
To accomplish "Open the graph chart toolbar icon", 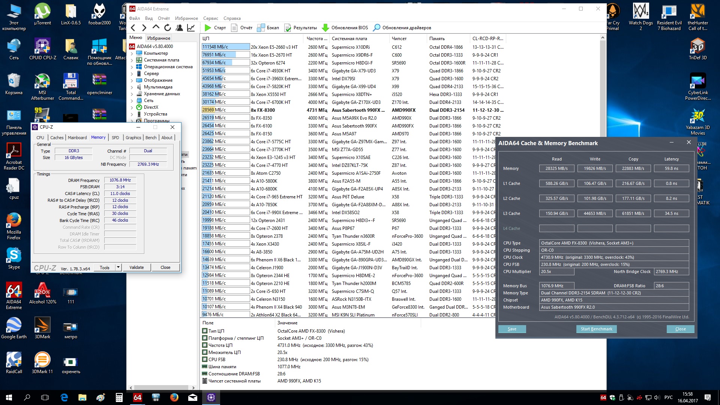I will (x=191, y=28).
